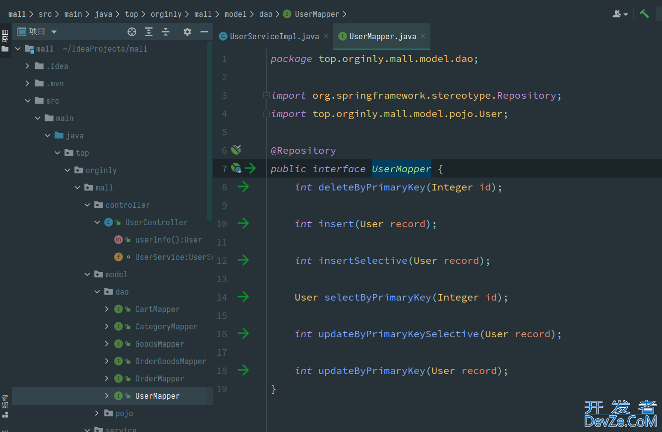The image size is (662, 432).
Task: Collapse the UserController class node
Action: [97, 222]
